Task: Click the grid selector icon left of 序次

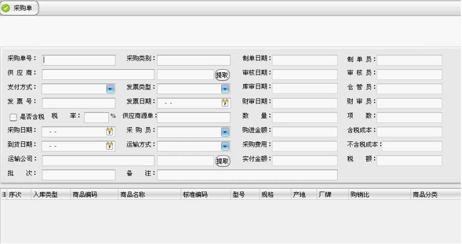Action: pyautogui.click(x=4, y=194)
